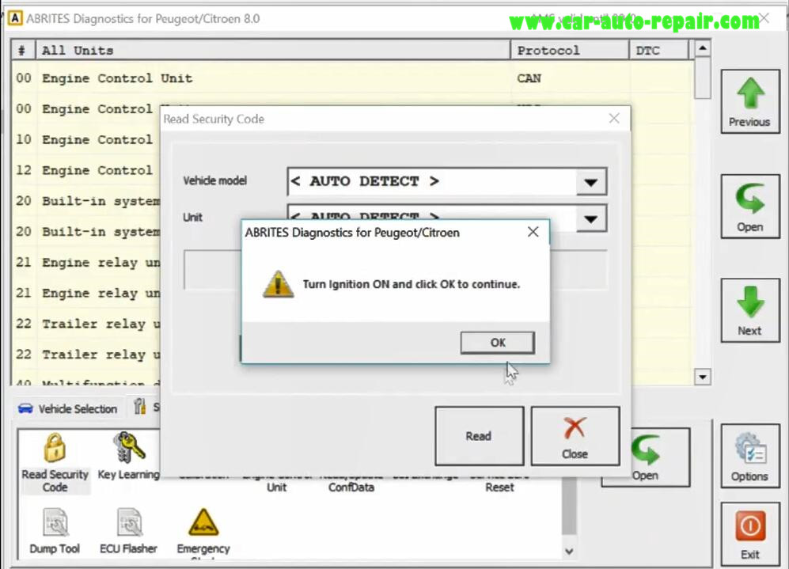Click the # column header
789x569 pixels.
pyautogui.click(x=23, y=51)
